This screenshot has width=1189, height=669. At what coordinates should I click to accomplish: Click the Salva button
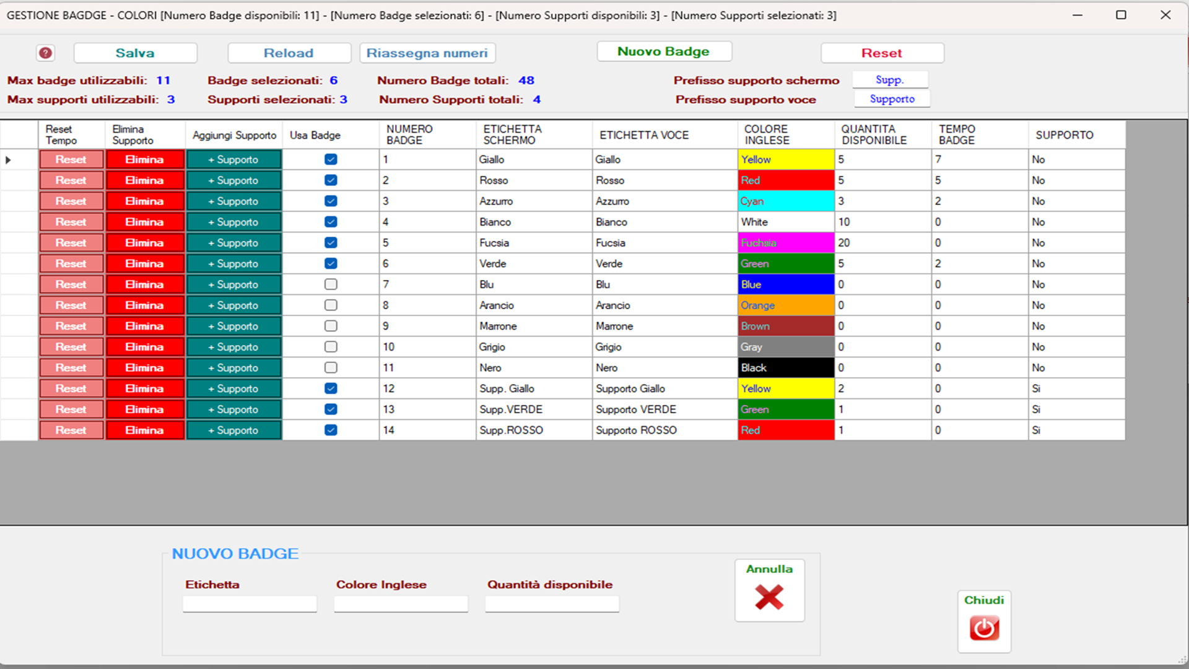tap(135, 53)
